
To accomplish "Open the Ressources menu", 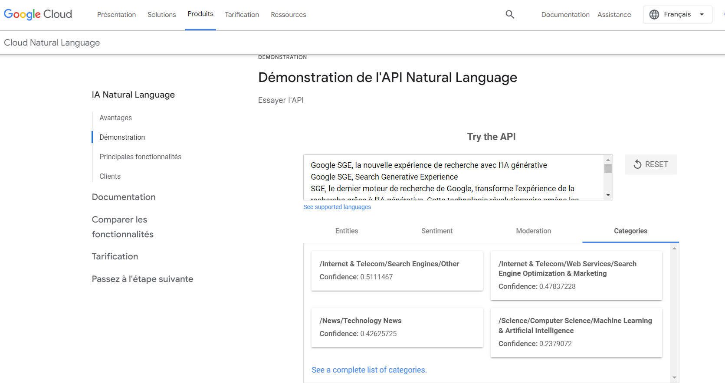I will pyautogui.click(x=289, y=15).
